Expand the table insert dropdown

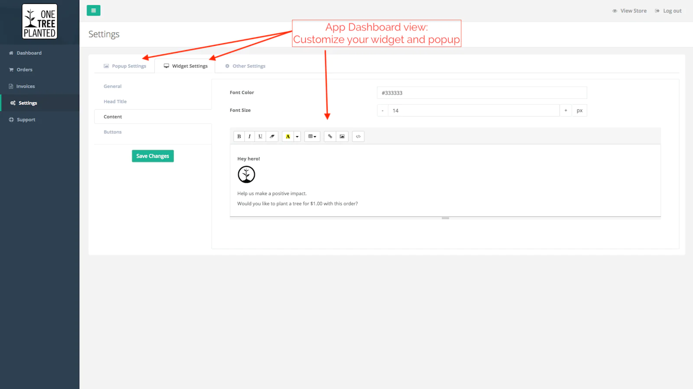[312, 137]
